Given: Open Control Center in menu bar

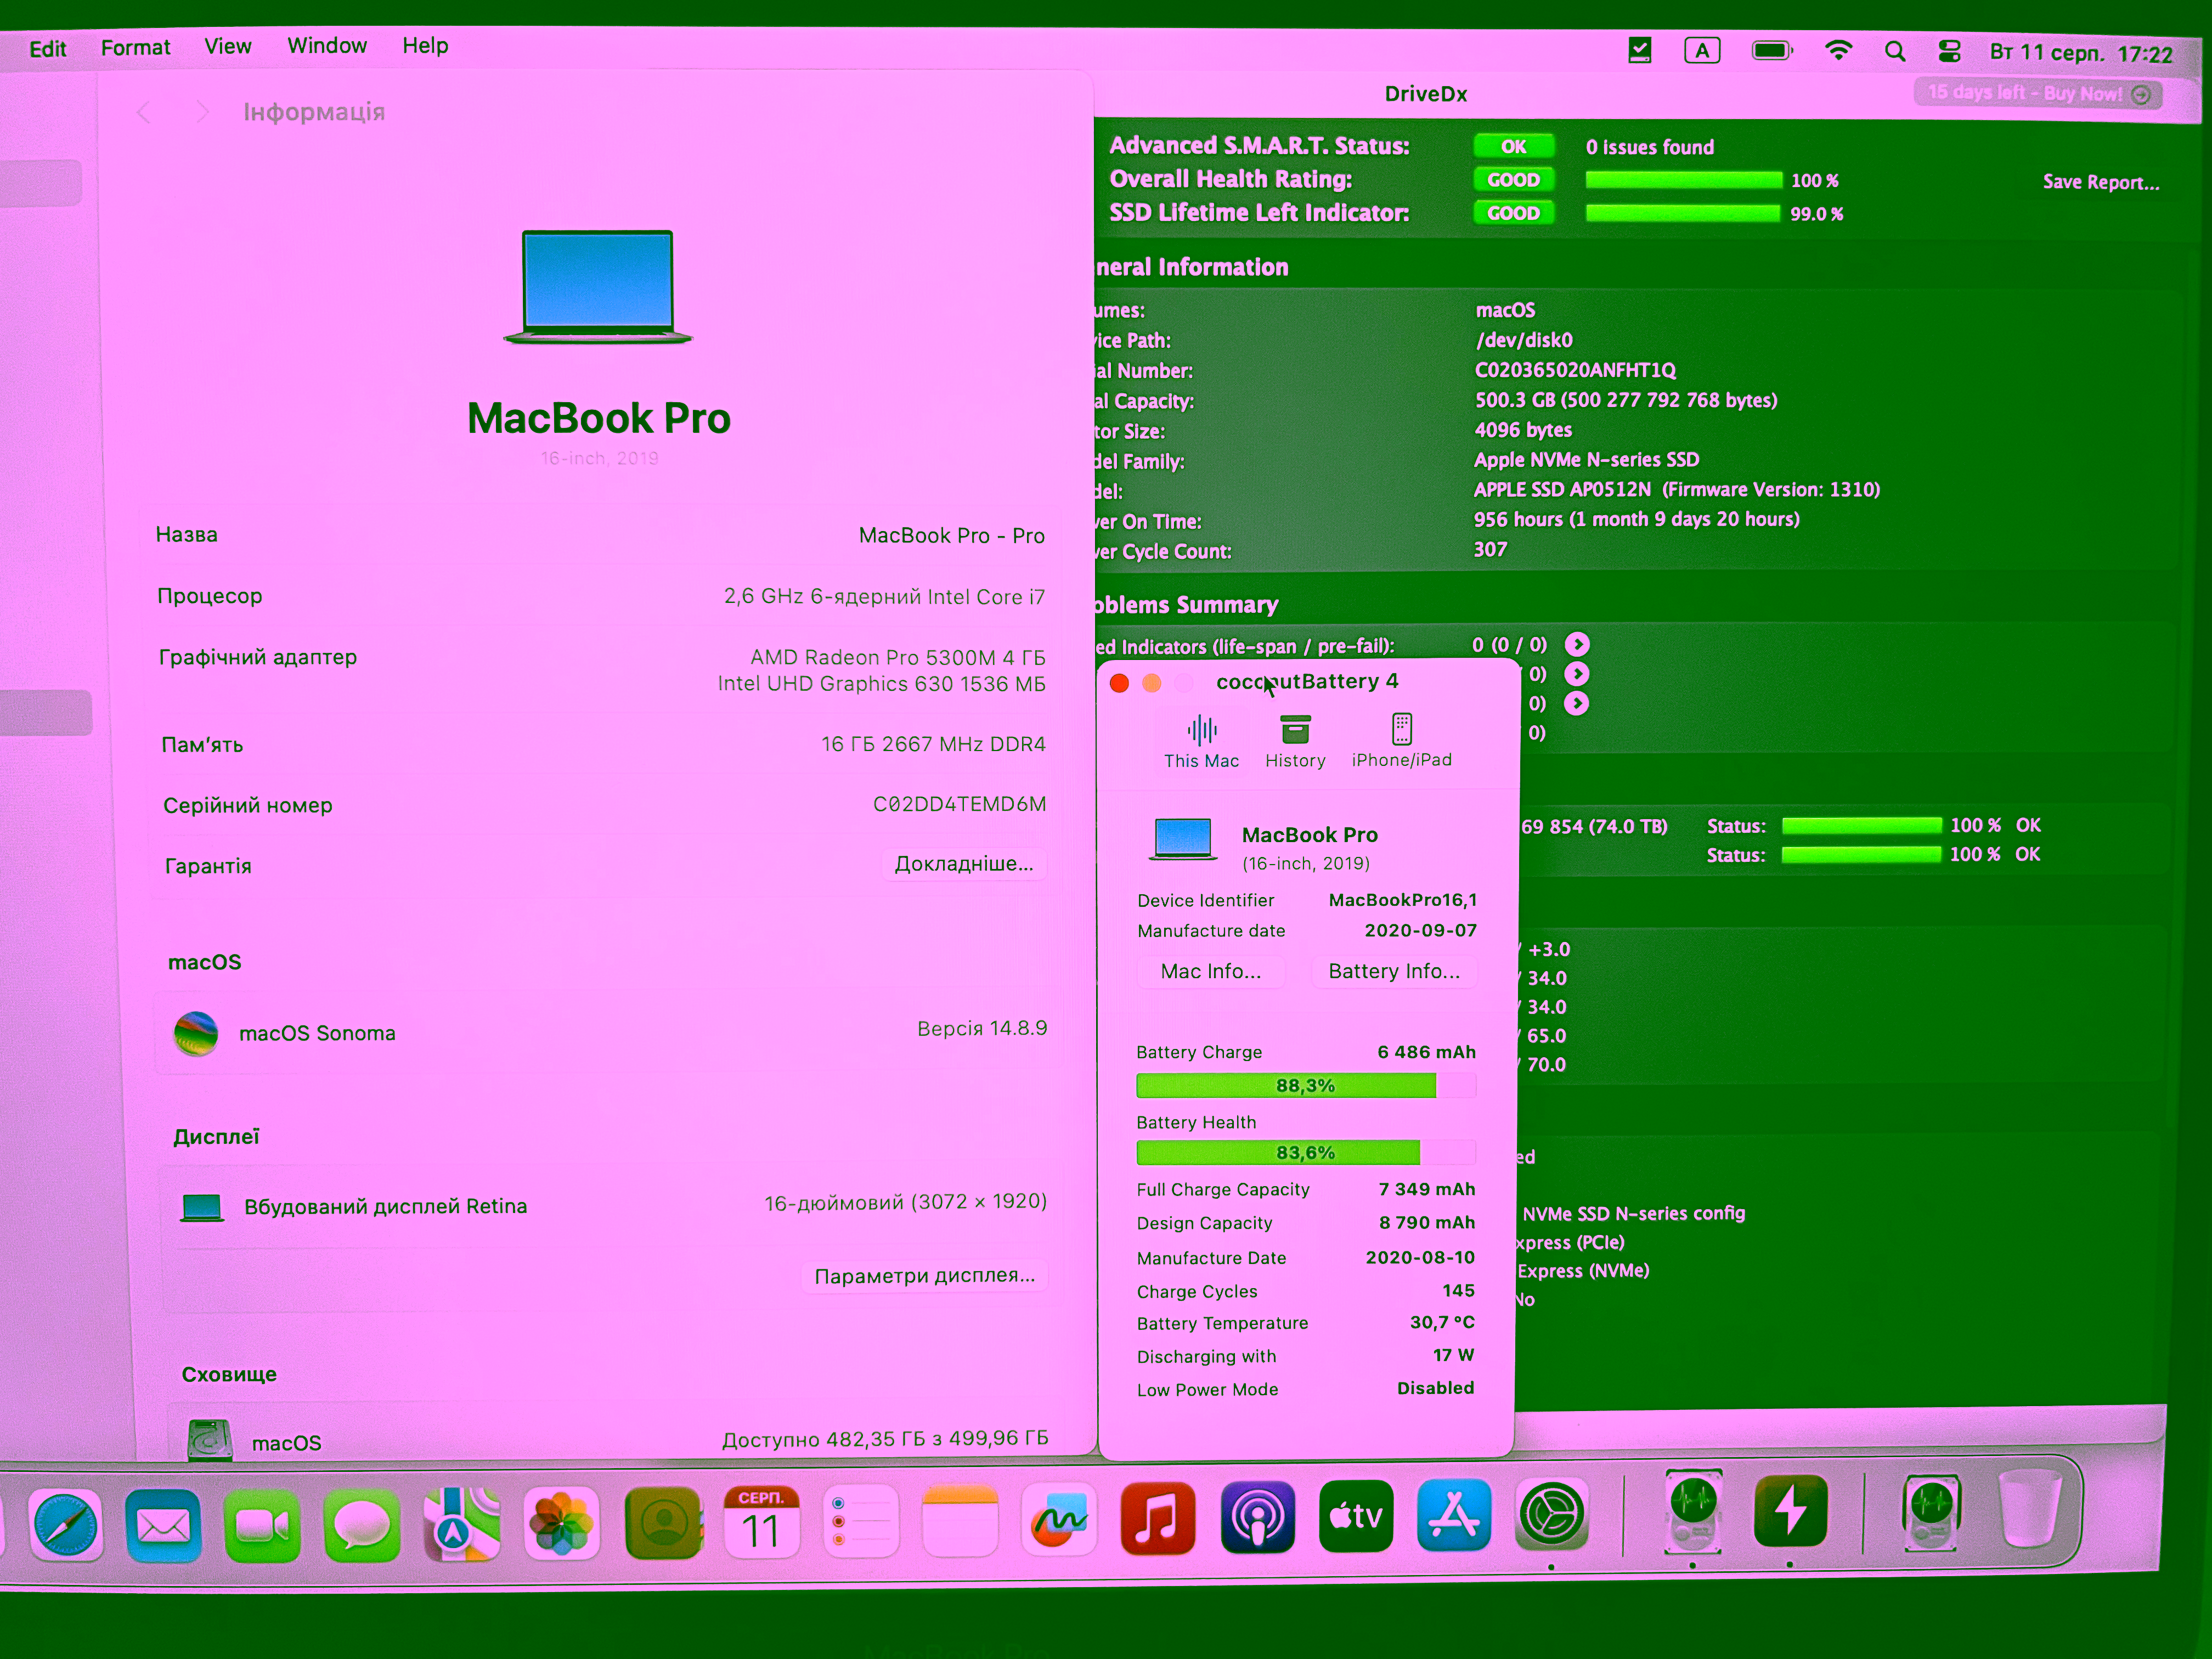Looking at the screenshot, I should 1949,51.
